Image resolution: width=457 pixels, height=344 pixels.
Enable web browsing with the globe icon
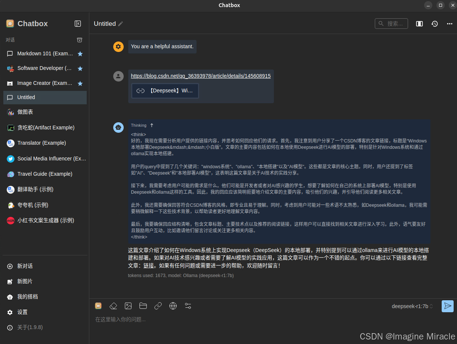click(173, 306)
